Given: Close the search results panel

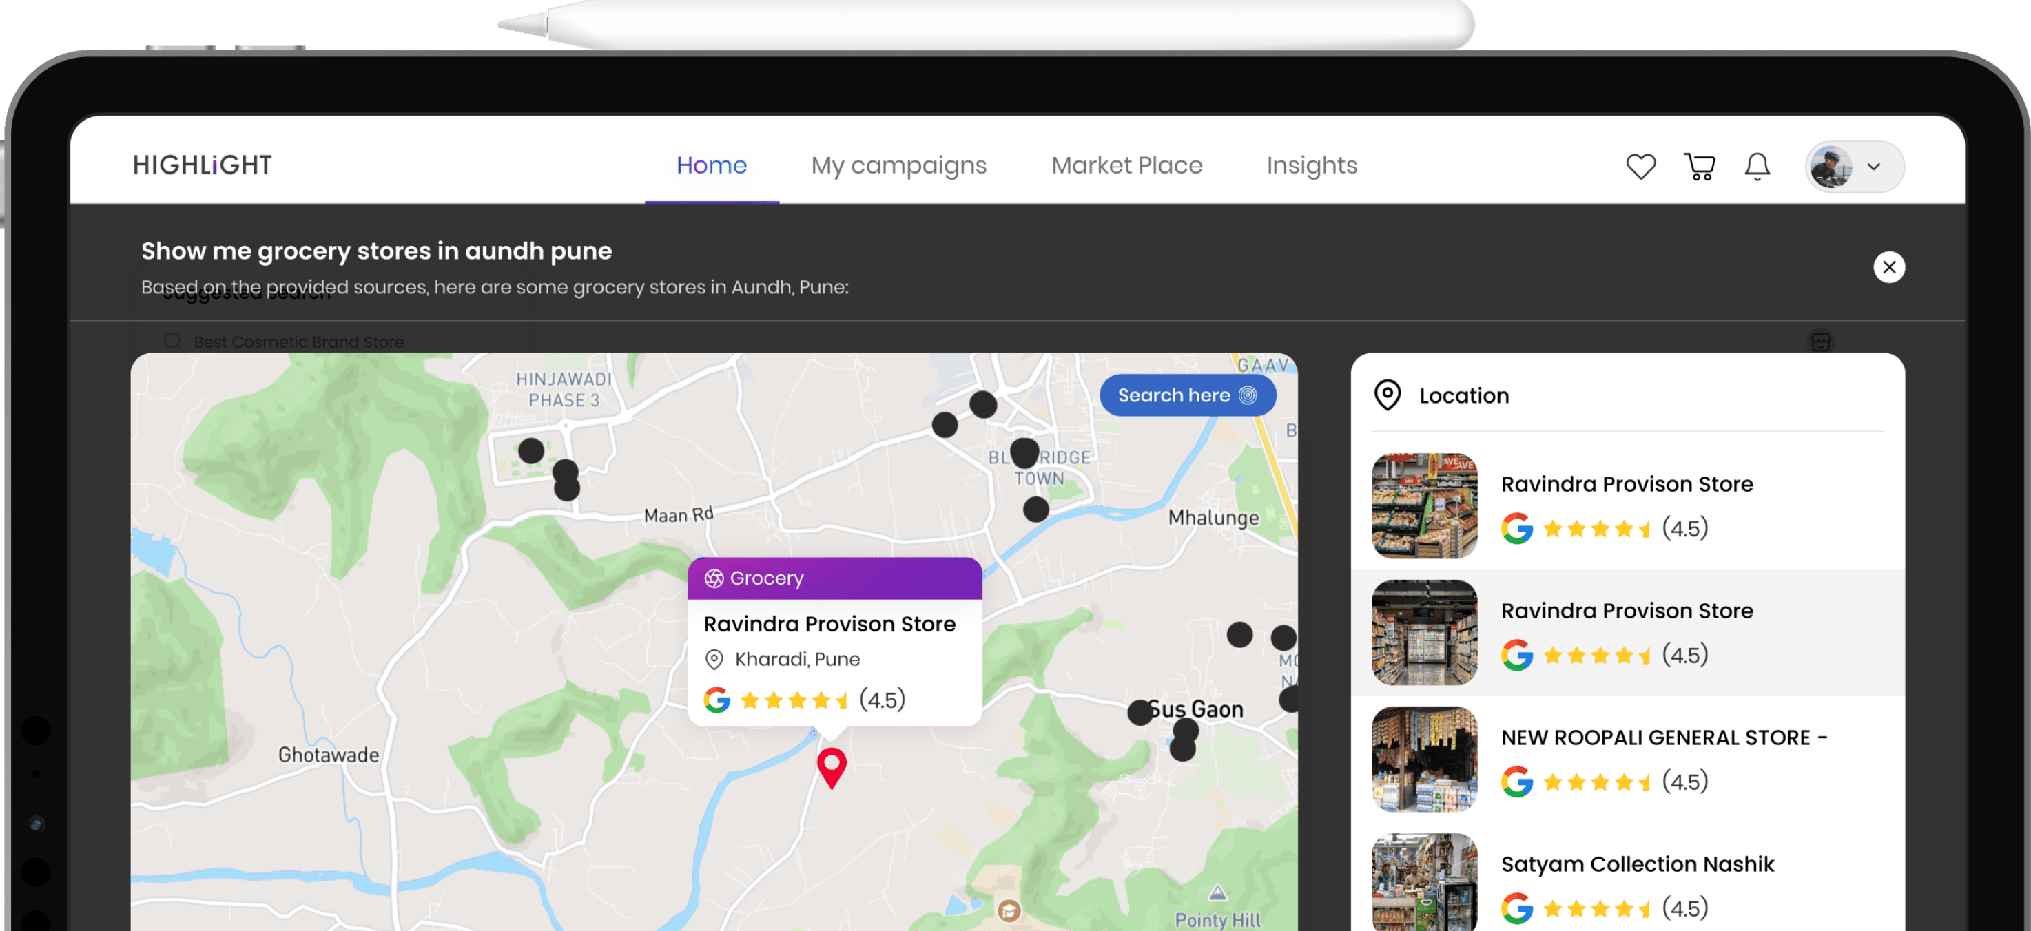Looking at the screenshot, I should [x=1888, y=266].
